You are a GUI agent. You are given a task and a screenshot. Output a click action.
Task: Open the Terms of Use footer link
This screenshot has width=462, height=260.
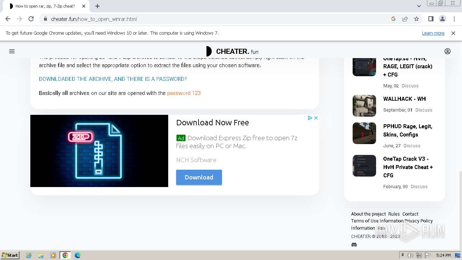(365, 221)
